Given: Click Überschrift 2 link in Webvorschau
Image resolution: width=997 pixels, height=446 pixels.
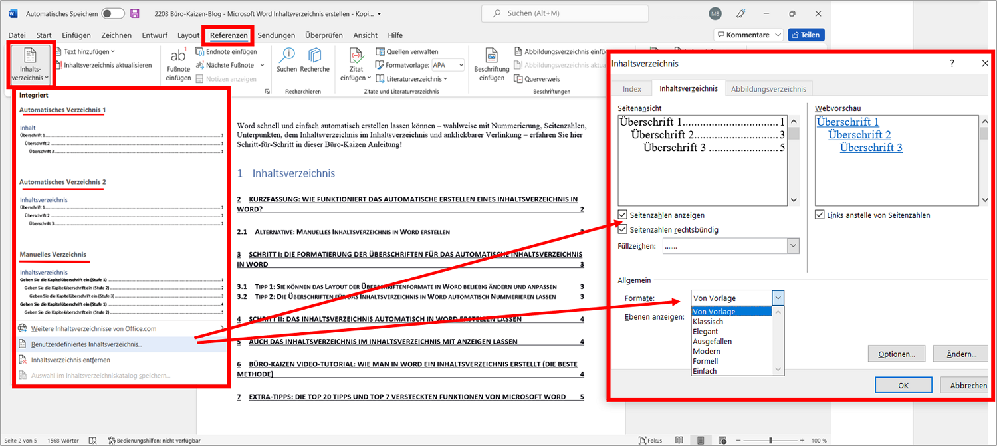Looking at the screenshot, I should (859, 134).
